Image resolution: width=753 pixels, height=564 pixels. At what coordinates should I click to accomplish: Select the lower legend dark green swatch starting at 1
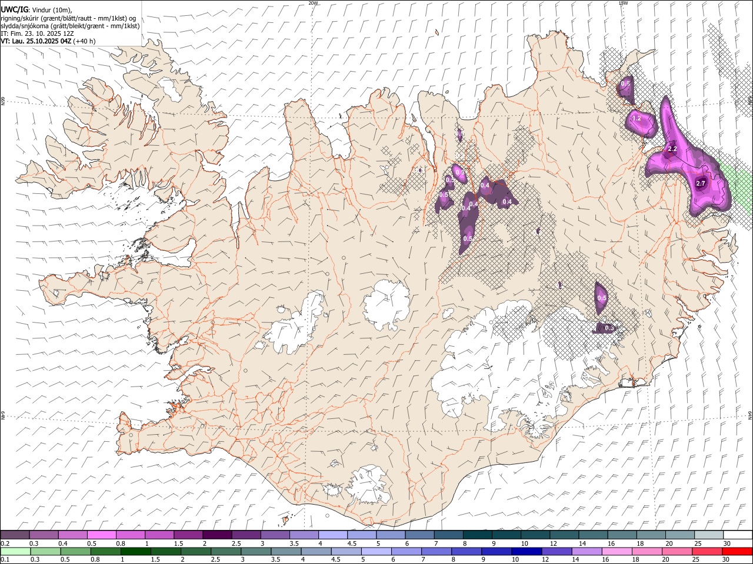tap(135, 551)
